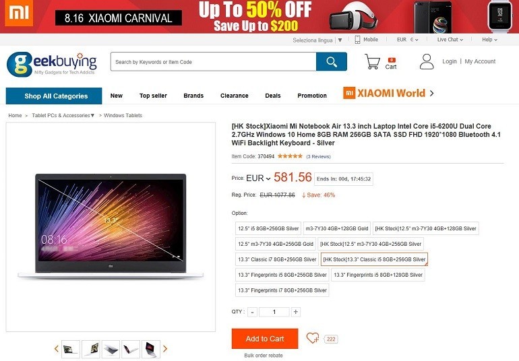Open the Top seller section
519x361 pixels.
click(x=153, y=96)
